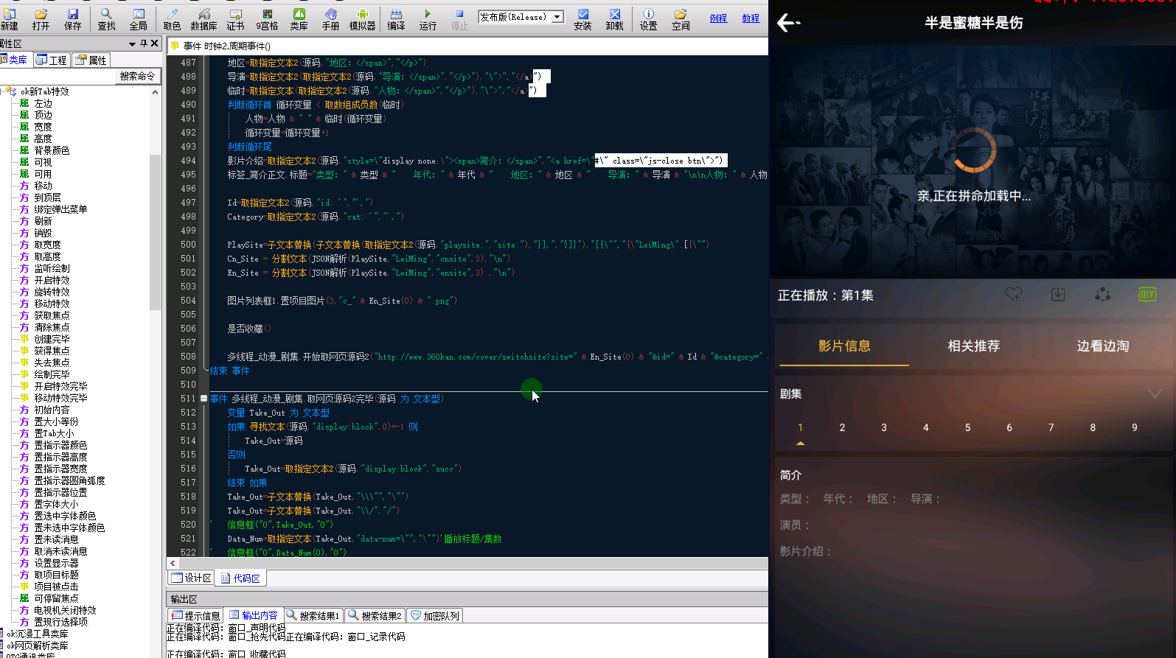Viewport: 1176px width, 658px height.
Task: Click the code editor horizontal scrollbar left arrow
Action: tap(173, 563)
